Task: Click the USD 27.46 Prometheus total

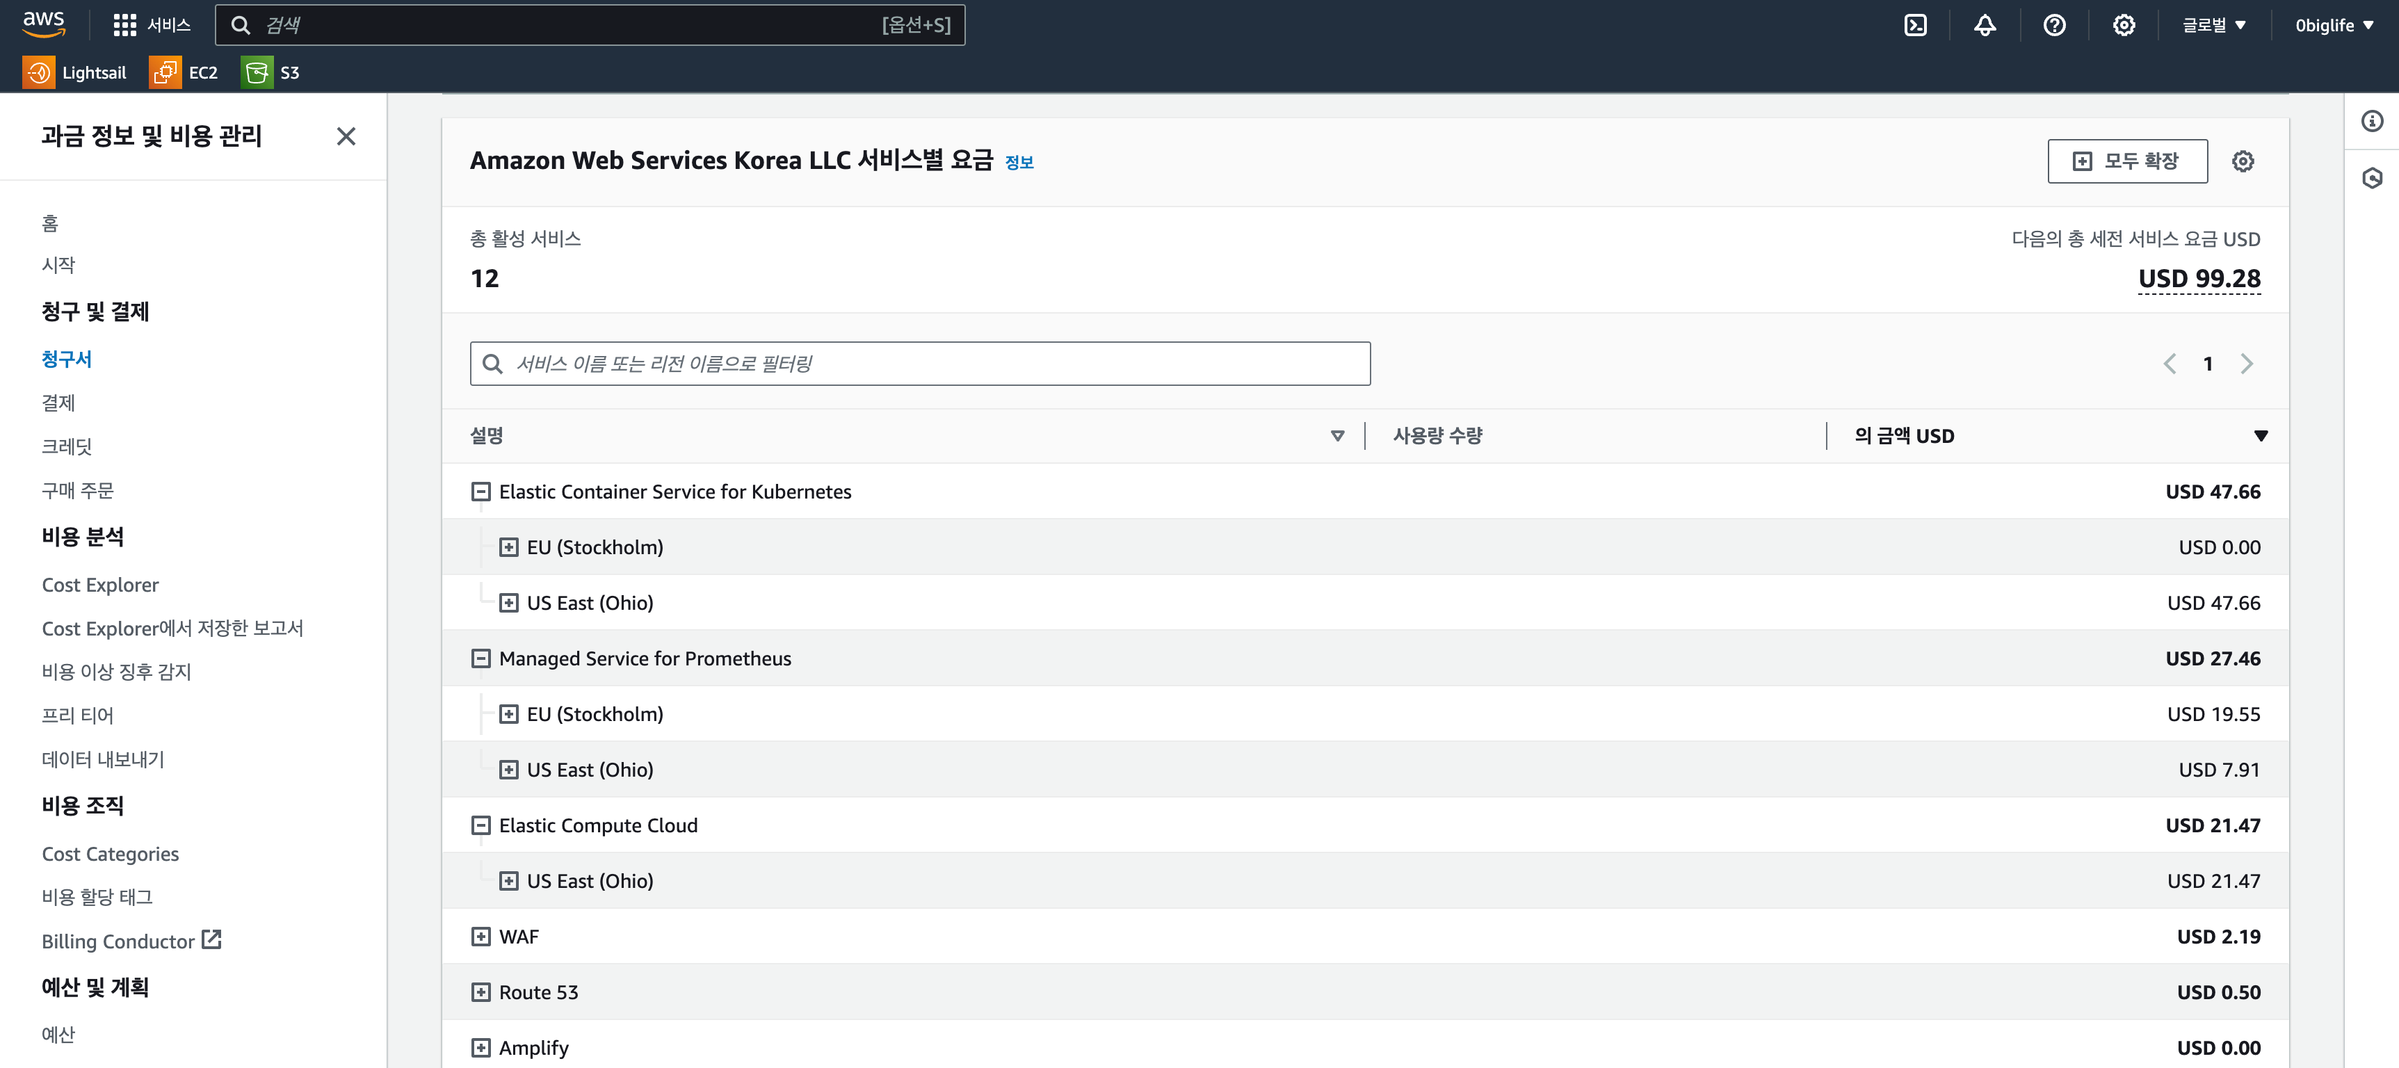Action: 2213,658
